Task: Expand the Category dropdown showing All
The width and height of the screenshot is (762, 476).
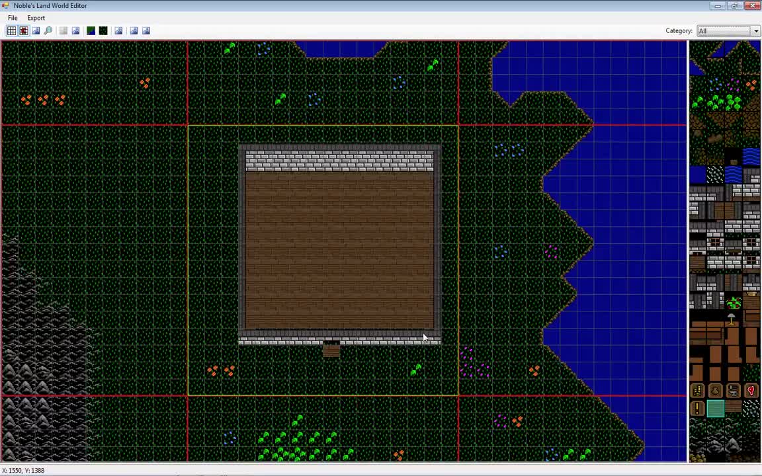Action: 728,30
